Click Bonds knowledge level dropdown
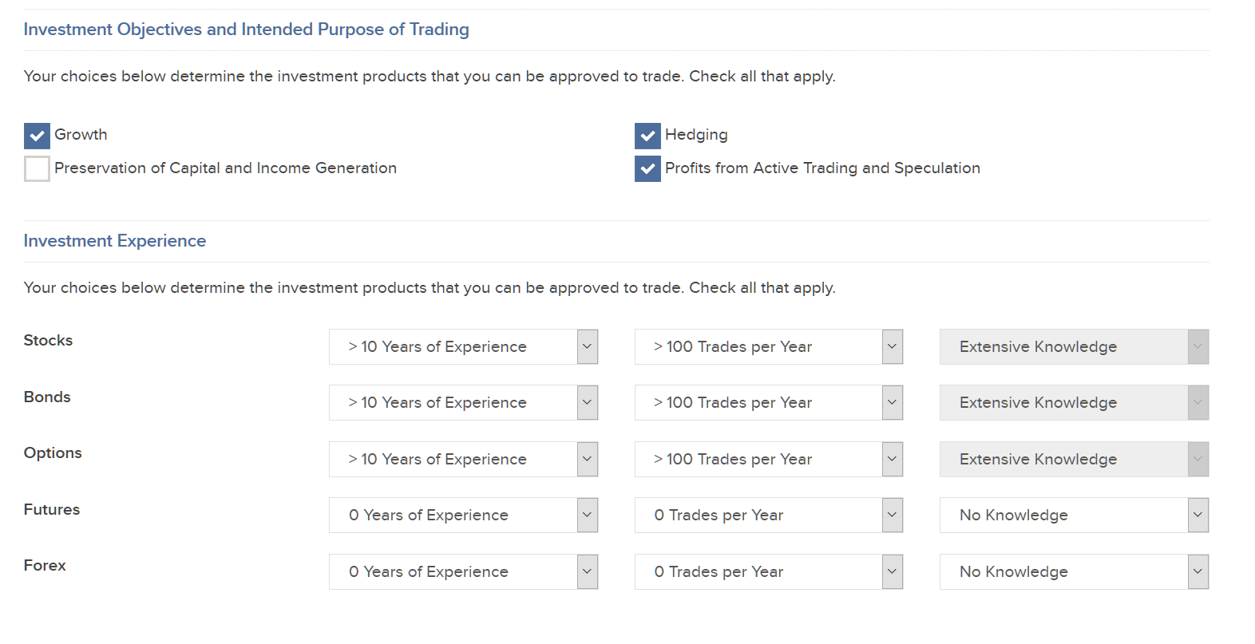 1074,403
